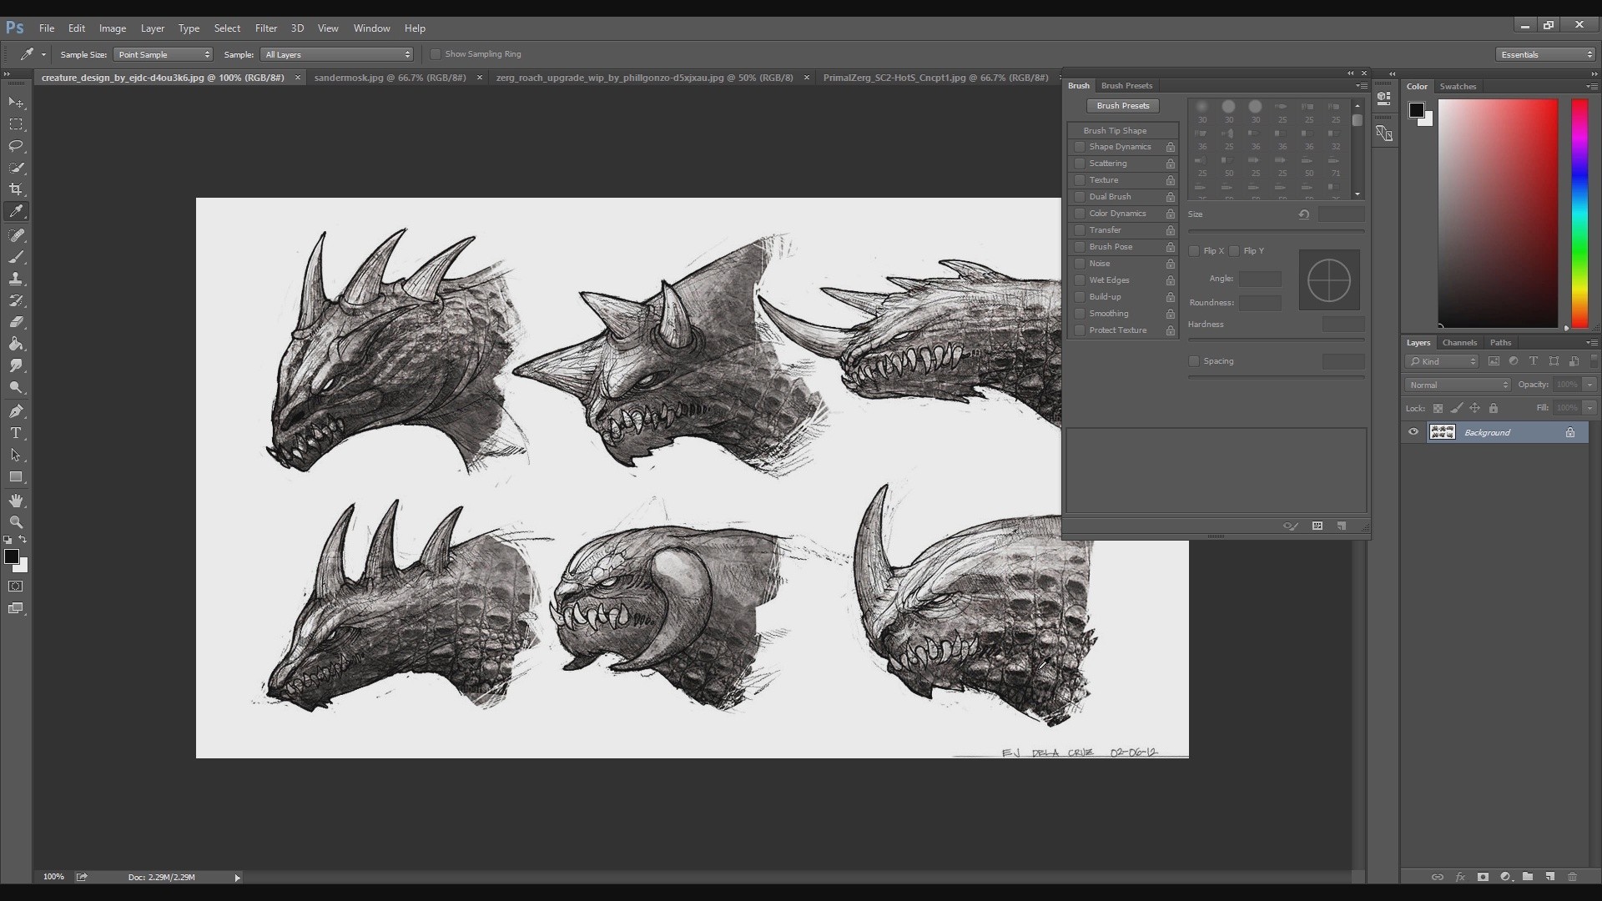Select the Eyedropper tool in toolbox

click(x=16, y=212)
